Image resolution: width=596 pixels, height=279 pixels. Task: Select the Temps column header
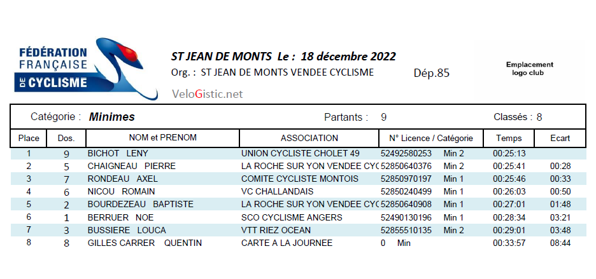[509, 138]
